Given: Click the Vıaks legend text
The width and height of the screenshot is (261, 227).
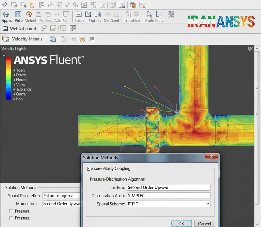Looking at the screenshot, I should point(20,85).
